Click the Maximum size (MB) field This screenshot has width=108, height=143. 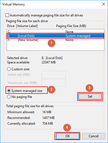click(x=54, y=83)
